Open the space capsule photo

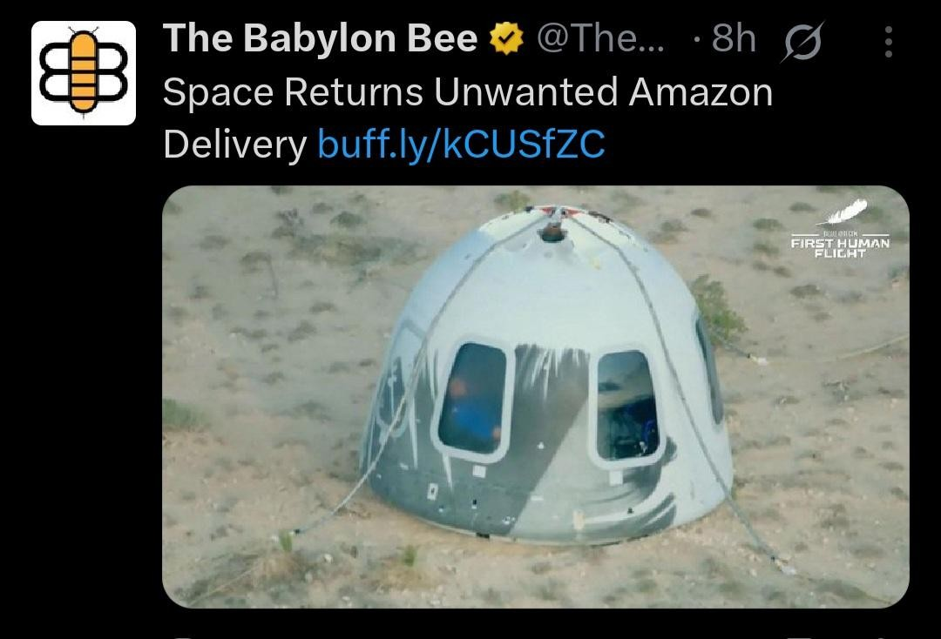coord(536,397)
